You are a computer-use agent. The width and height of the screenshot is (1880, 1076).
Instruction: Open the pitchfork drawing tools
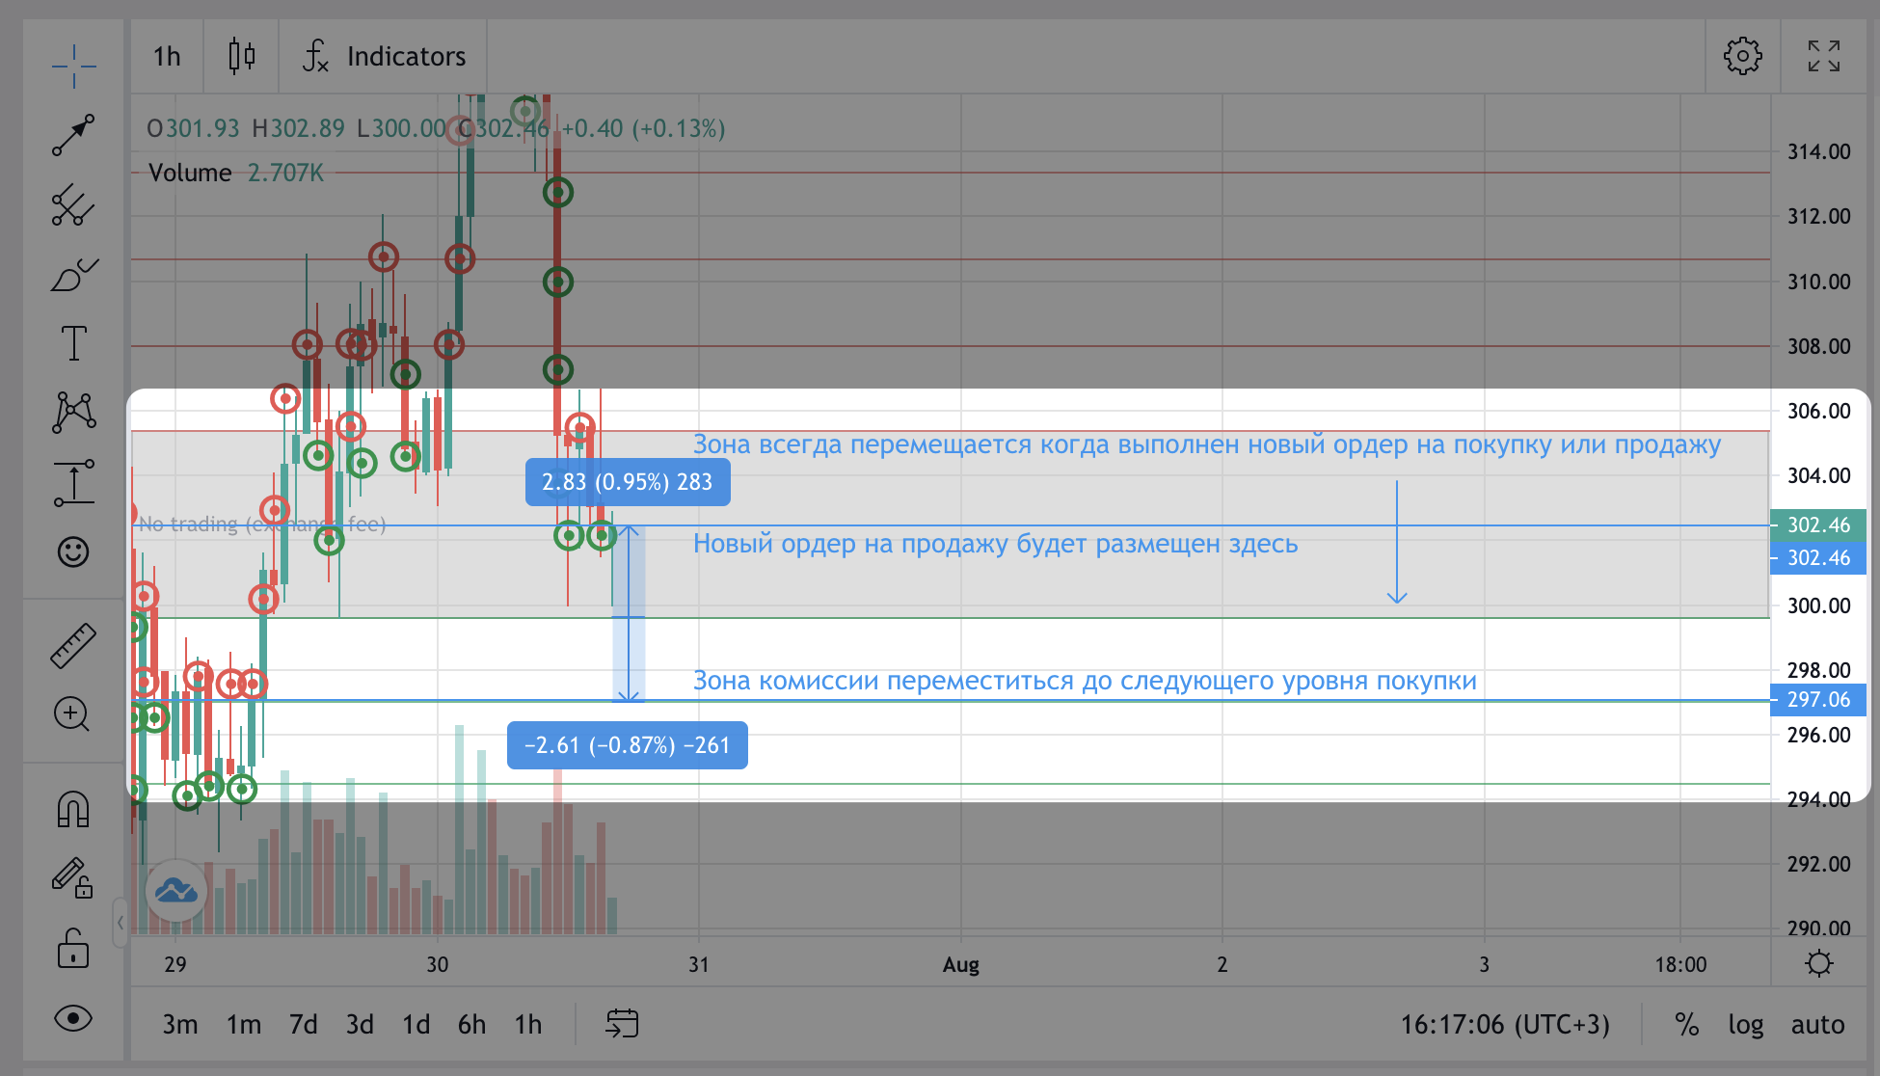pyautogui.click(x=73, y=205)
